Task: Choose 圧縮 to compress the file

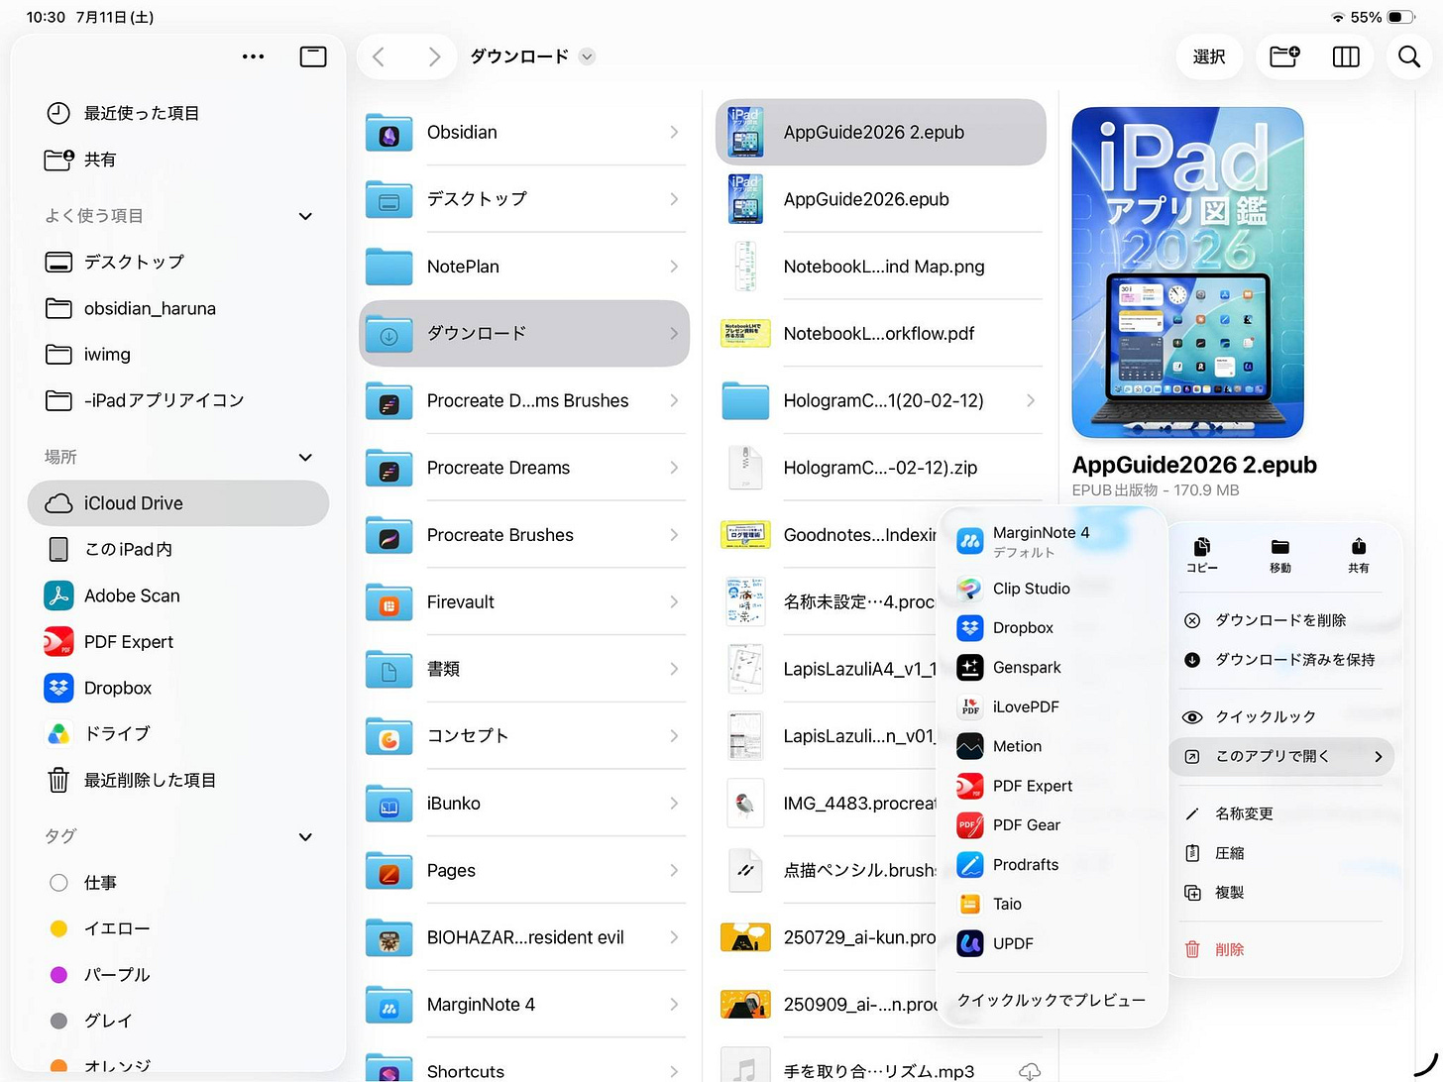Action: [1282, 853]
